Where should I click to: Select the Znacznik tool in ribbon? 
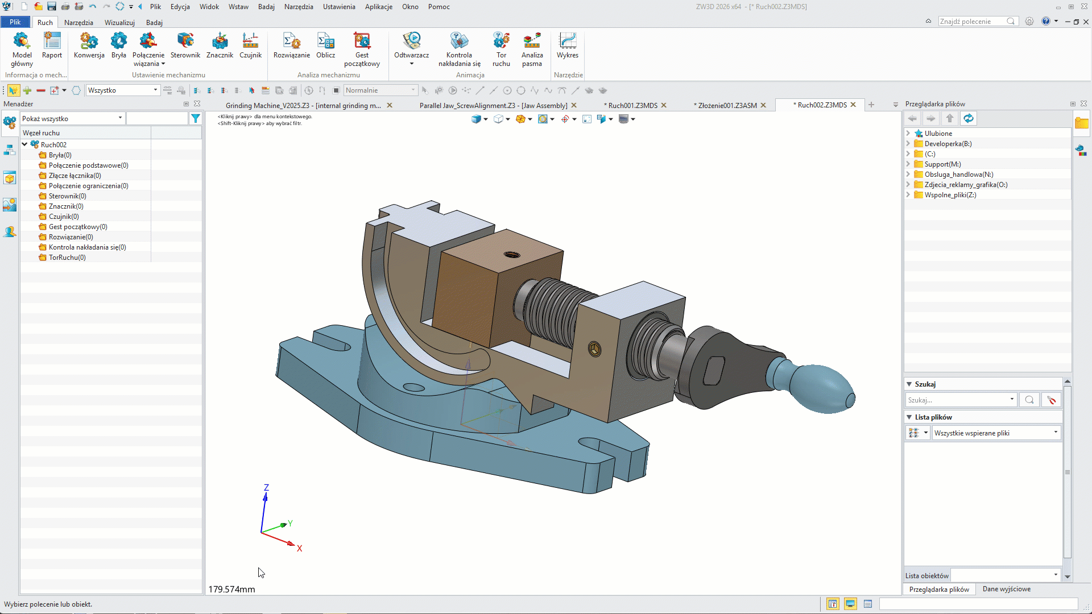(x=220, y=46)
